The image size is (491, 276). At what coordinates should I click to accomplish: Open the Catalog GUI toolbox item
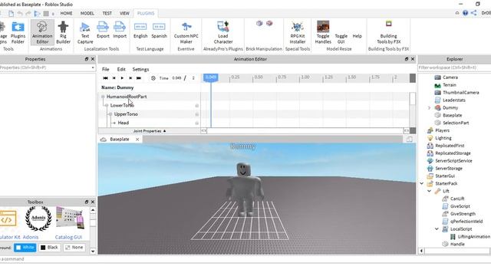[x=69, y=222]
